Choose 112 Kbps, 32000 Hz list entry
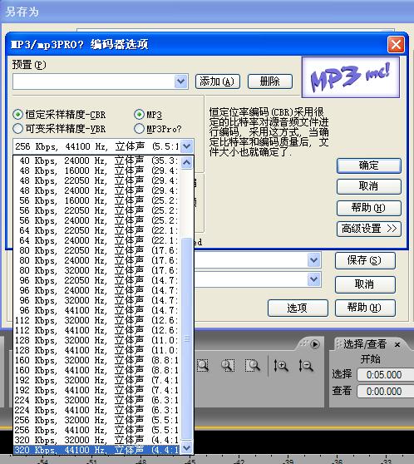Image resolution: width=414 pixels, height=464 pixels. pyautogui.click(x=97, y=320)
